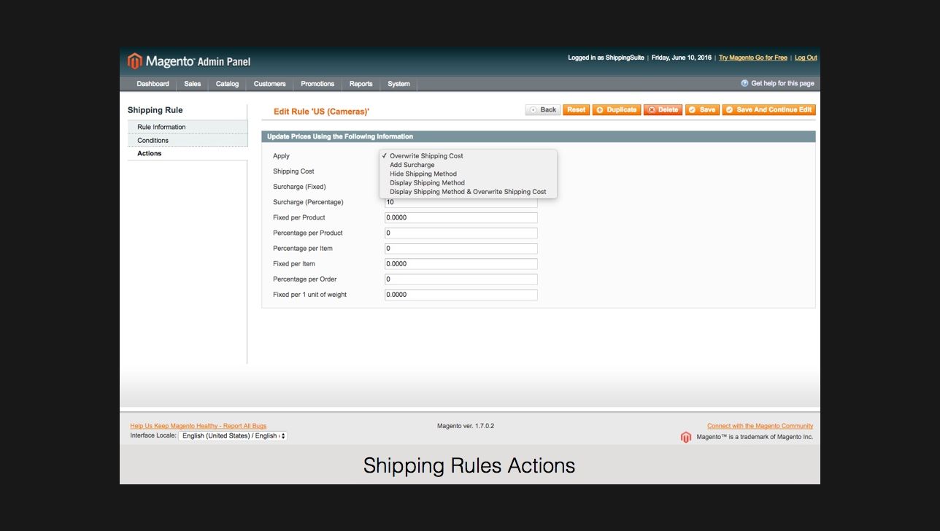Open Connect with the Magento Community link
This screenshot has height=531, width=940.
click(760, 426)
